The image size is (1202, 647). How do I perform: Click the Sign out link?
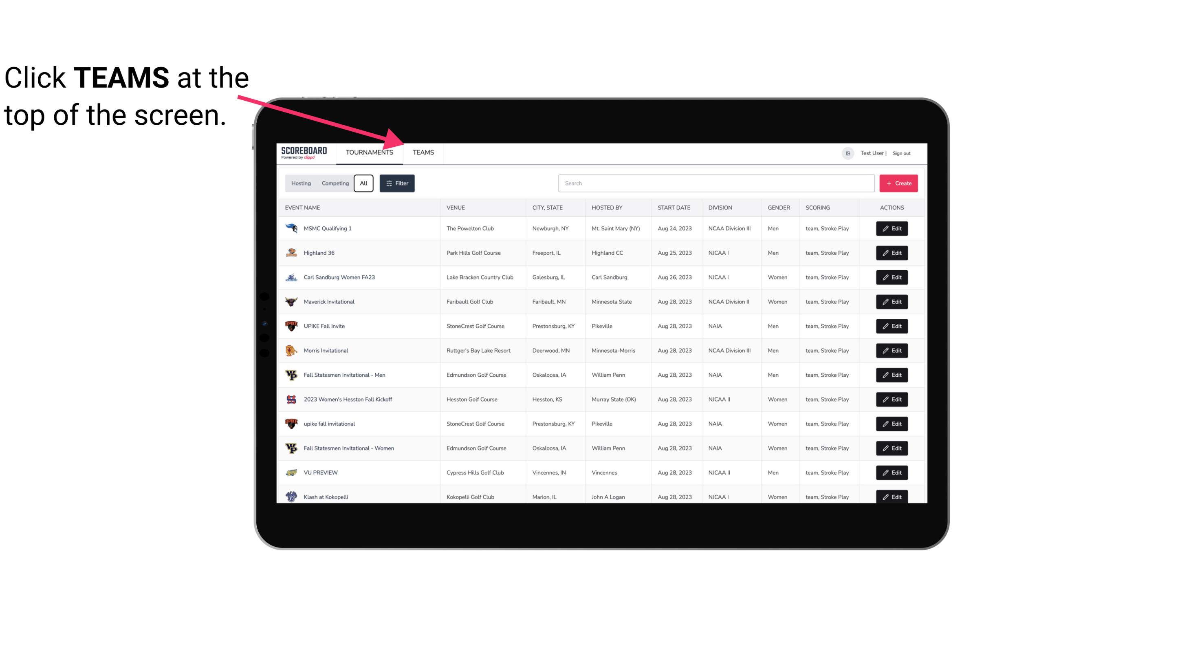[903, 153]
